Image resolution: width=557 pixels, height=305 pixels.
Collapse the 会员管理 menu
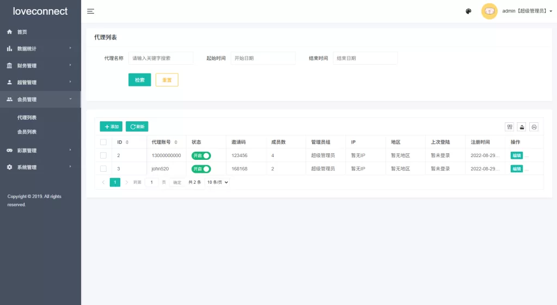pyautogui.click(x=40, y=99)
